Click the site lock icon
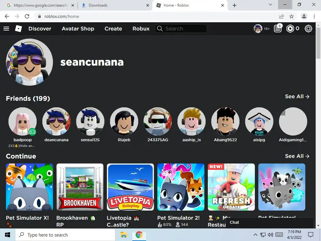Image resolution: width=321 pixels, height=241 pixels. click(39, 16)
